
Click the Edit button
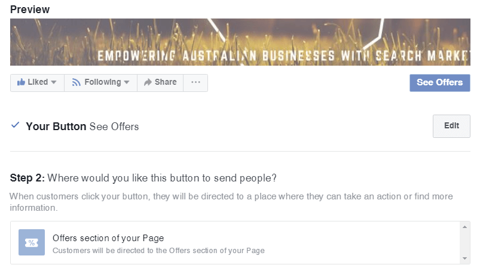click(x=451, y=126)
